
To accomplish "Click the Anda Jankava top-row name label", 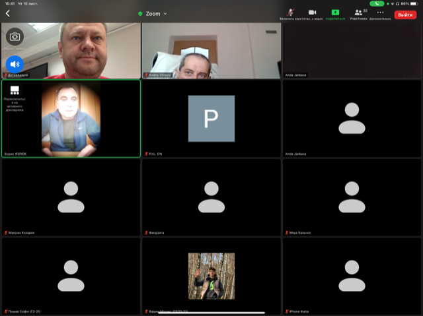I will pos(295,75).
